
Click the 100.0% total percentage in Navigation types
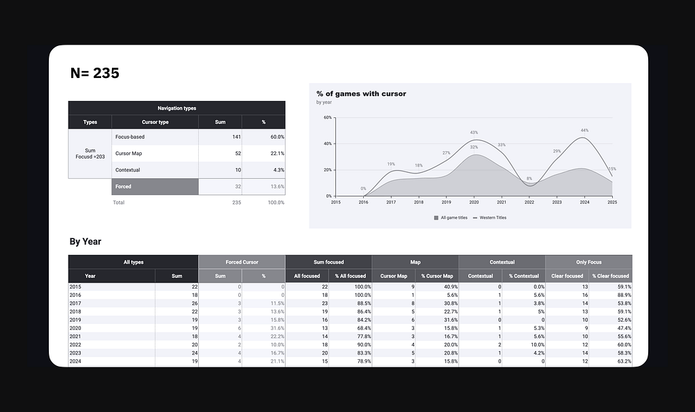276,203
